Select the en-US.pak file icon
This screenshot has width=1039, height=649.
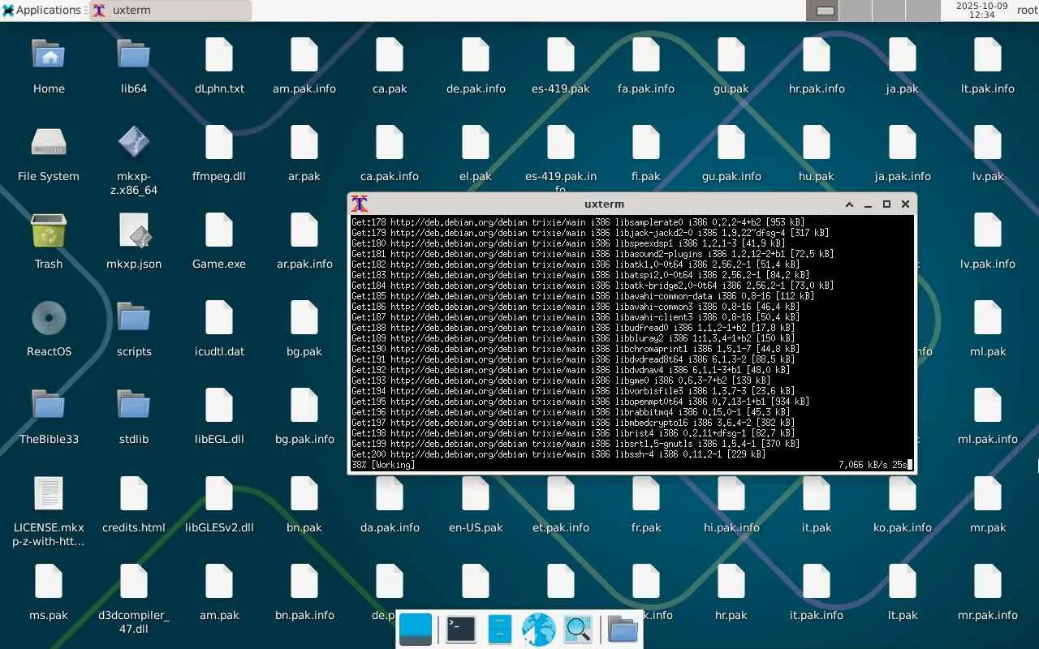click(x=476, y=494)
